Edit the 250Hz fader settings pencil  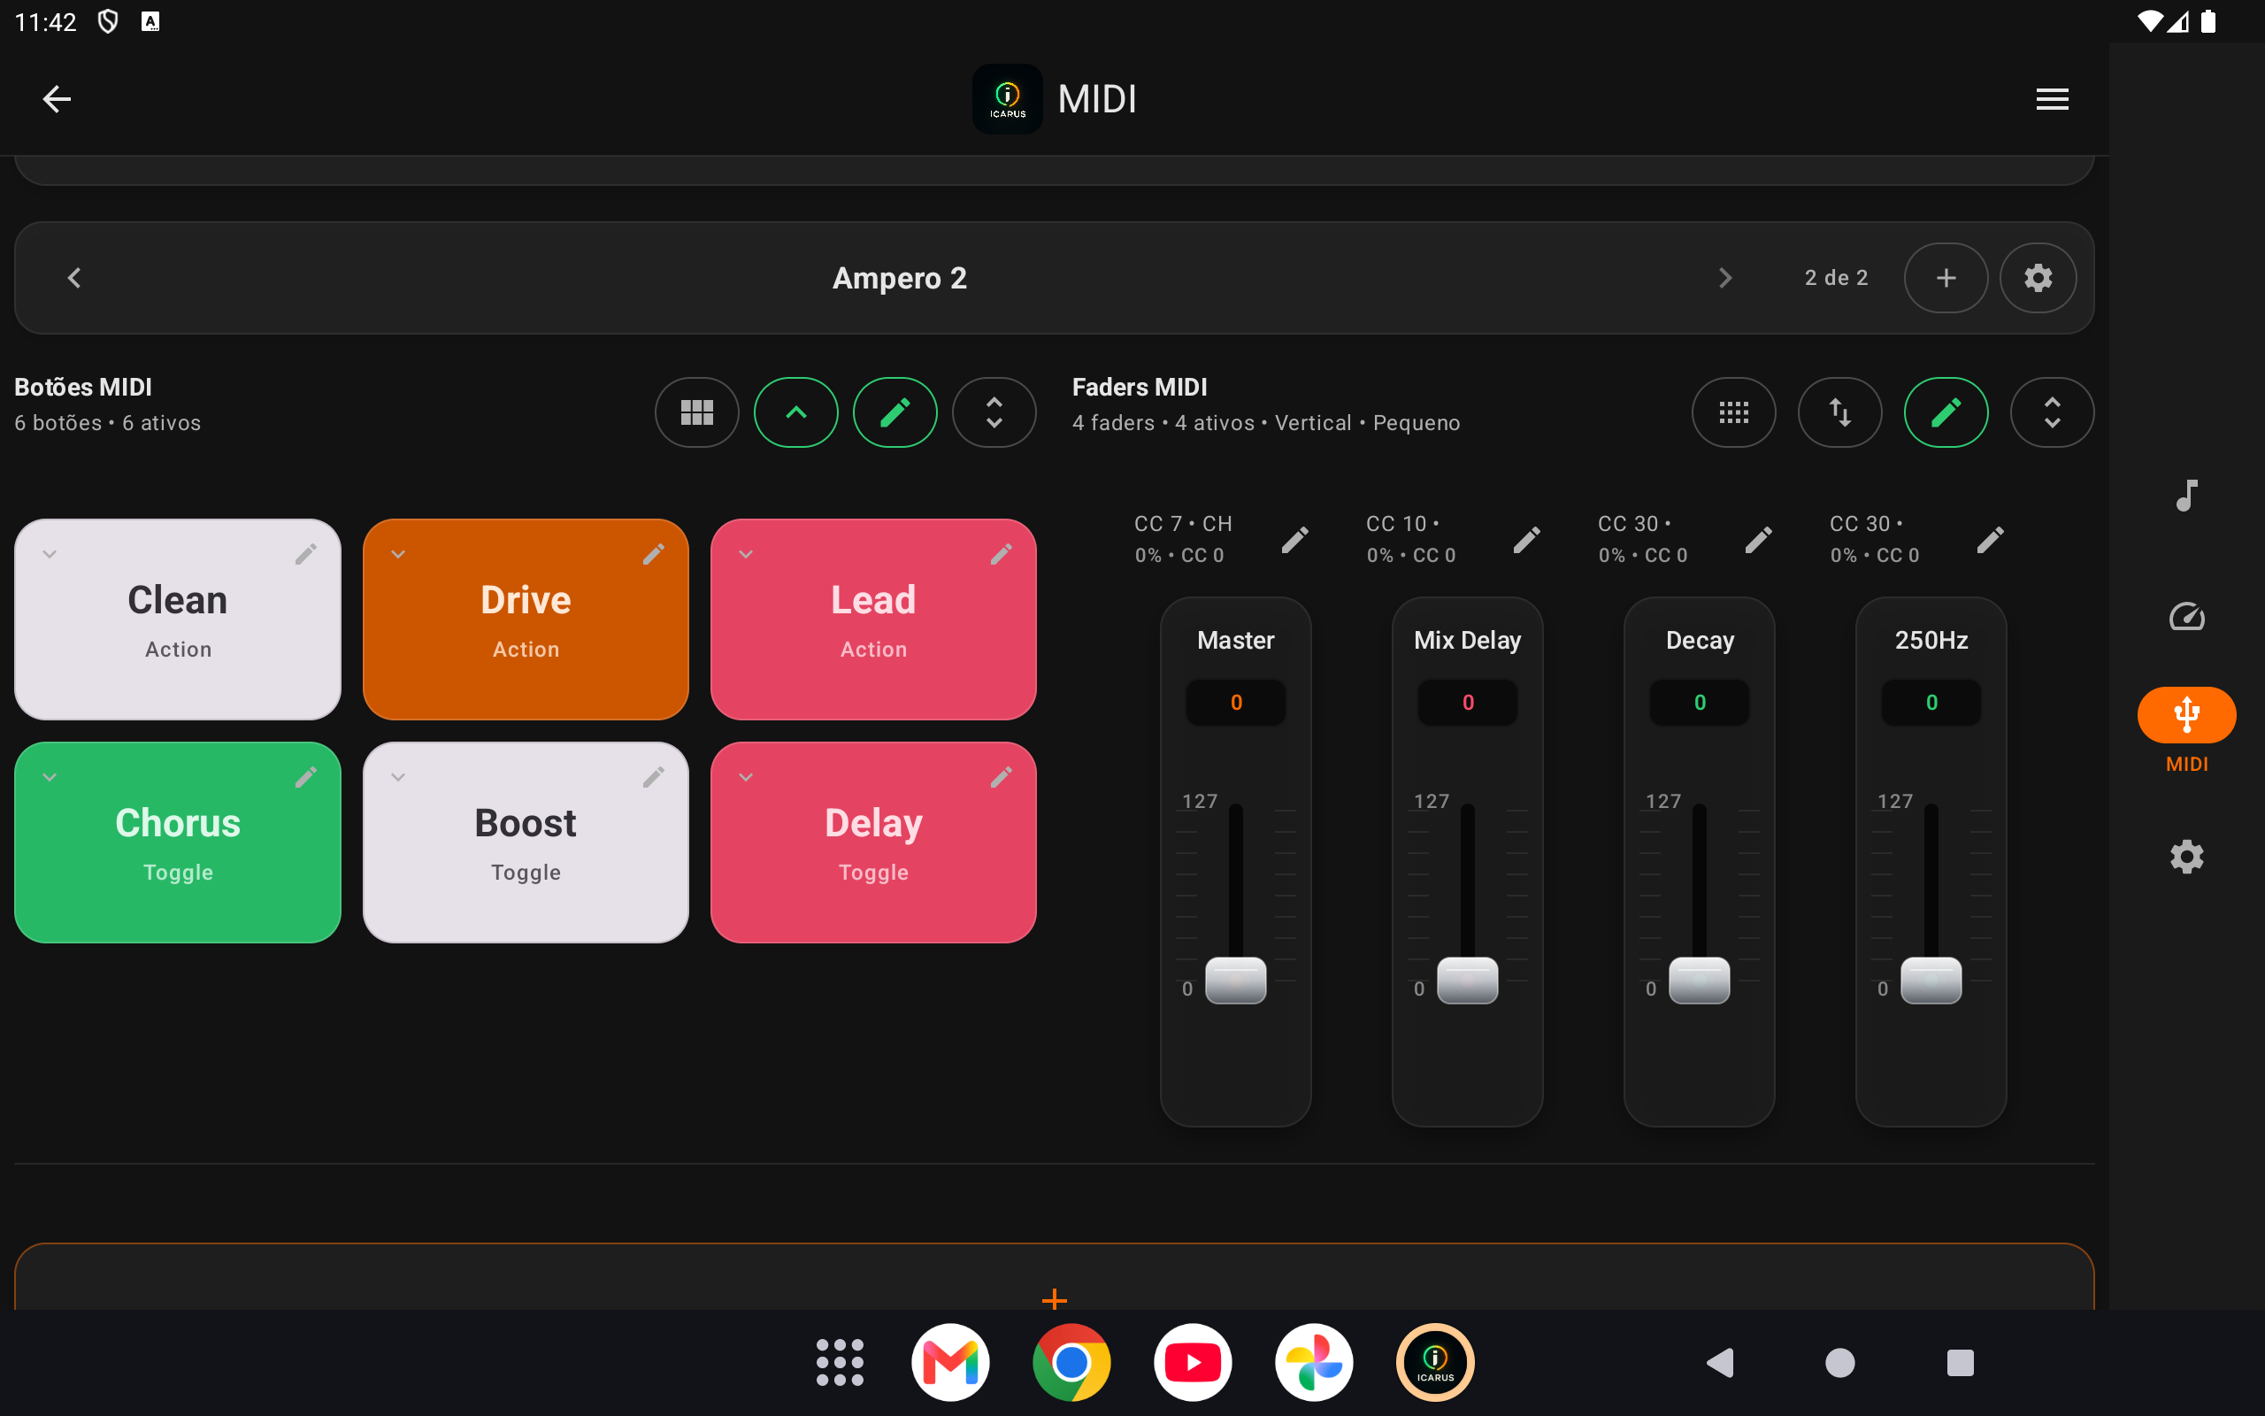click(1991, 540)
